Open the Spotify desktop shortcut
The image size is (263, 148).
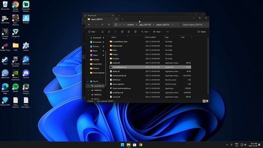16,88
